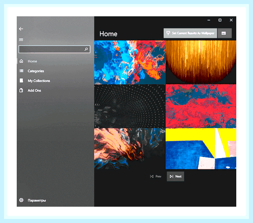
Task: Click the search magnifier icon
Action: (x=86, y=49)
